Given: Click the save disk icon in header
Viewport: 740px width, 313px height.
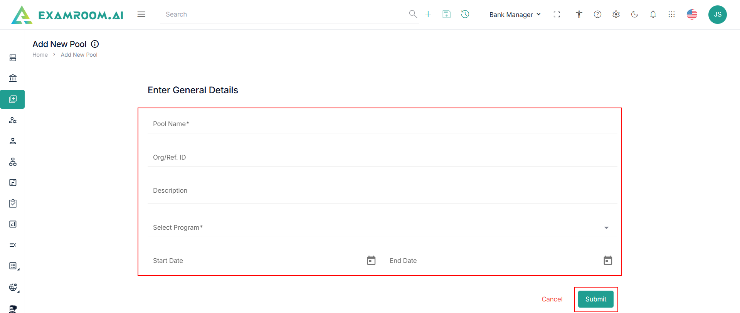Looking at the screenshot, I should pyautogui.click(x=447, y=14).
